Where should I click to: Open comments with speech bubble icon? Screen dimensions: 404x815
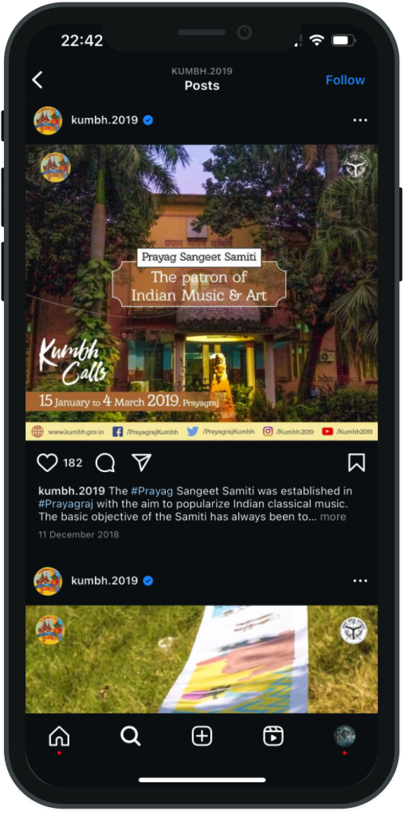tap(105, 463)
